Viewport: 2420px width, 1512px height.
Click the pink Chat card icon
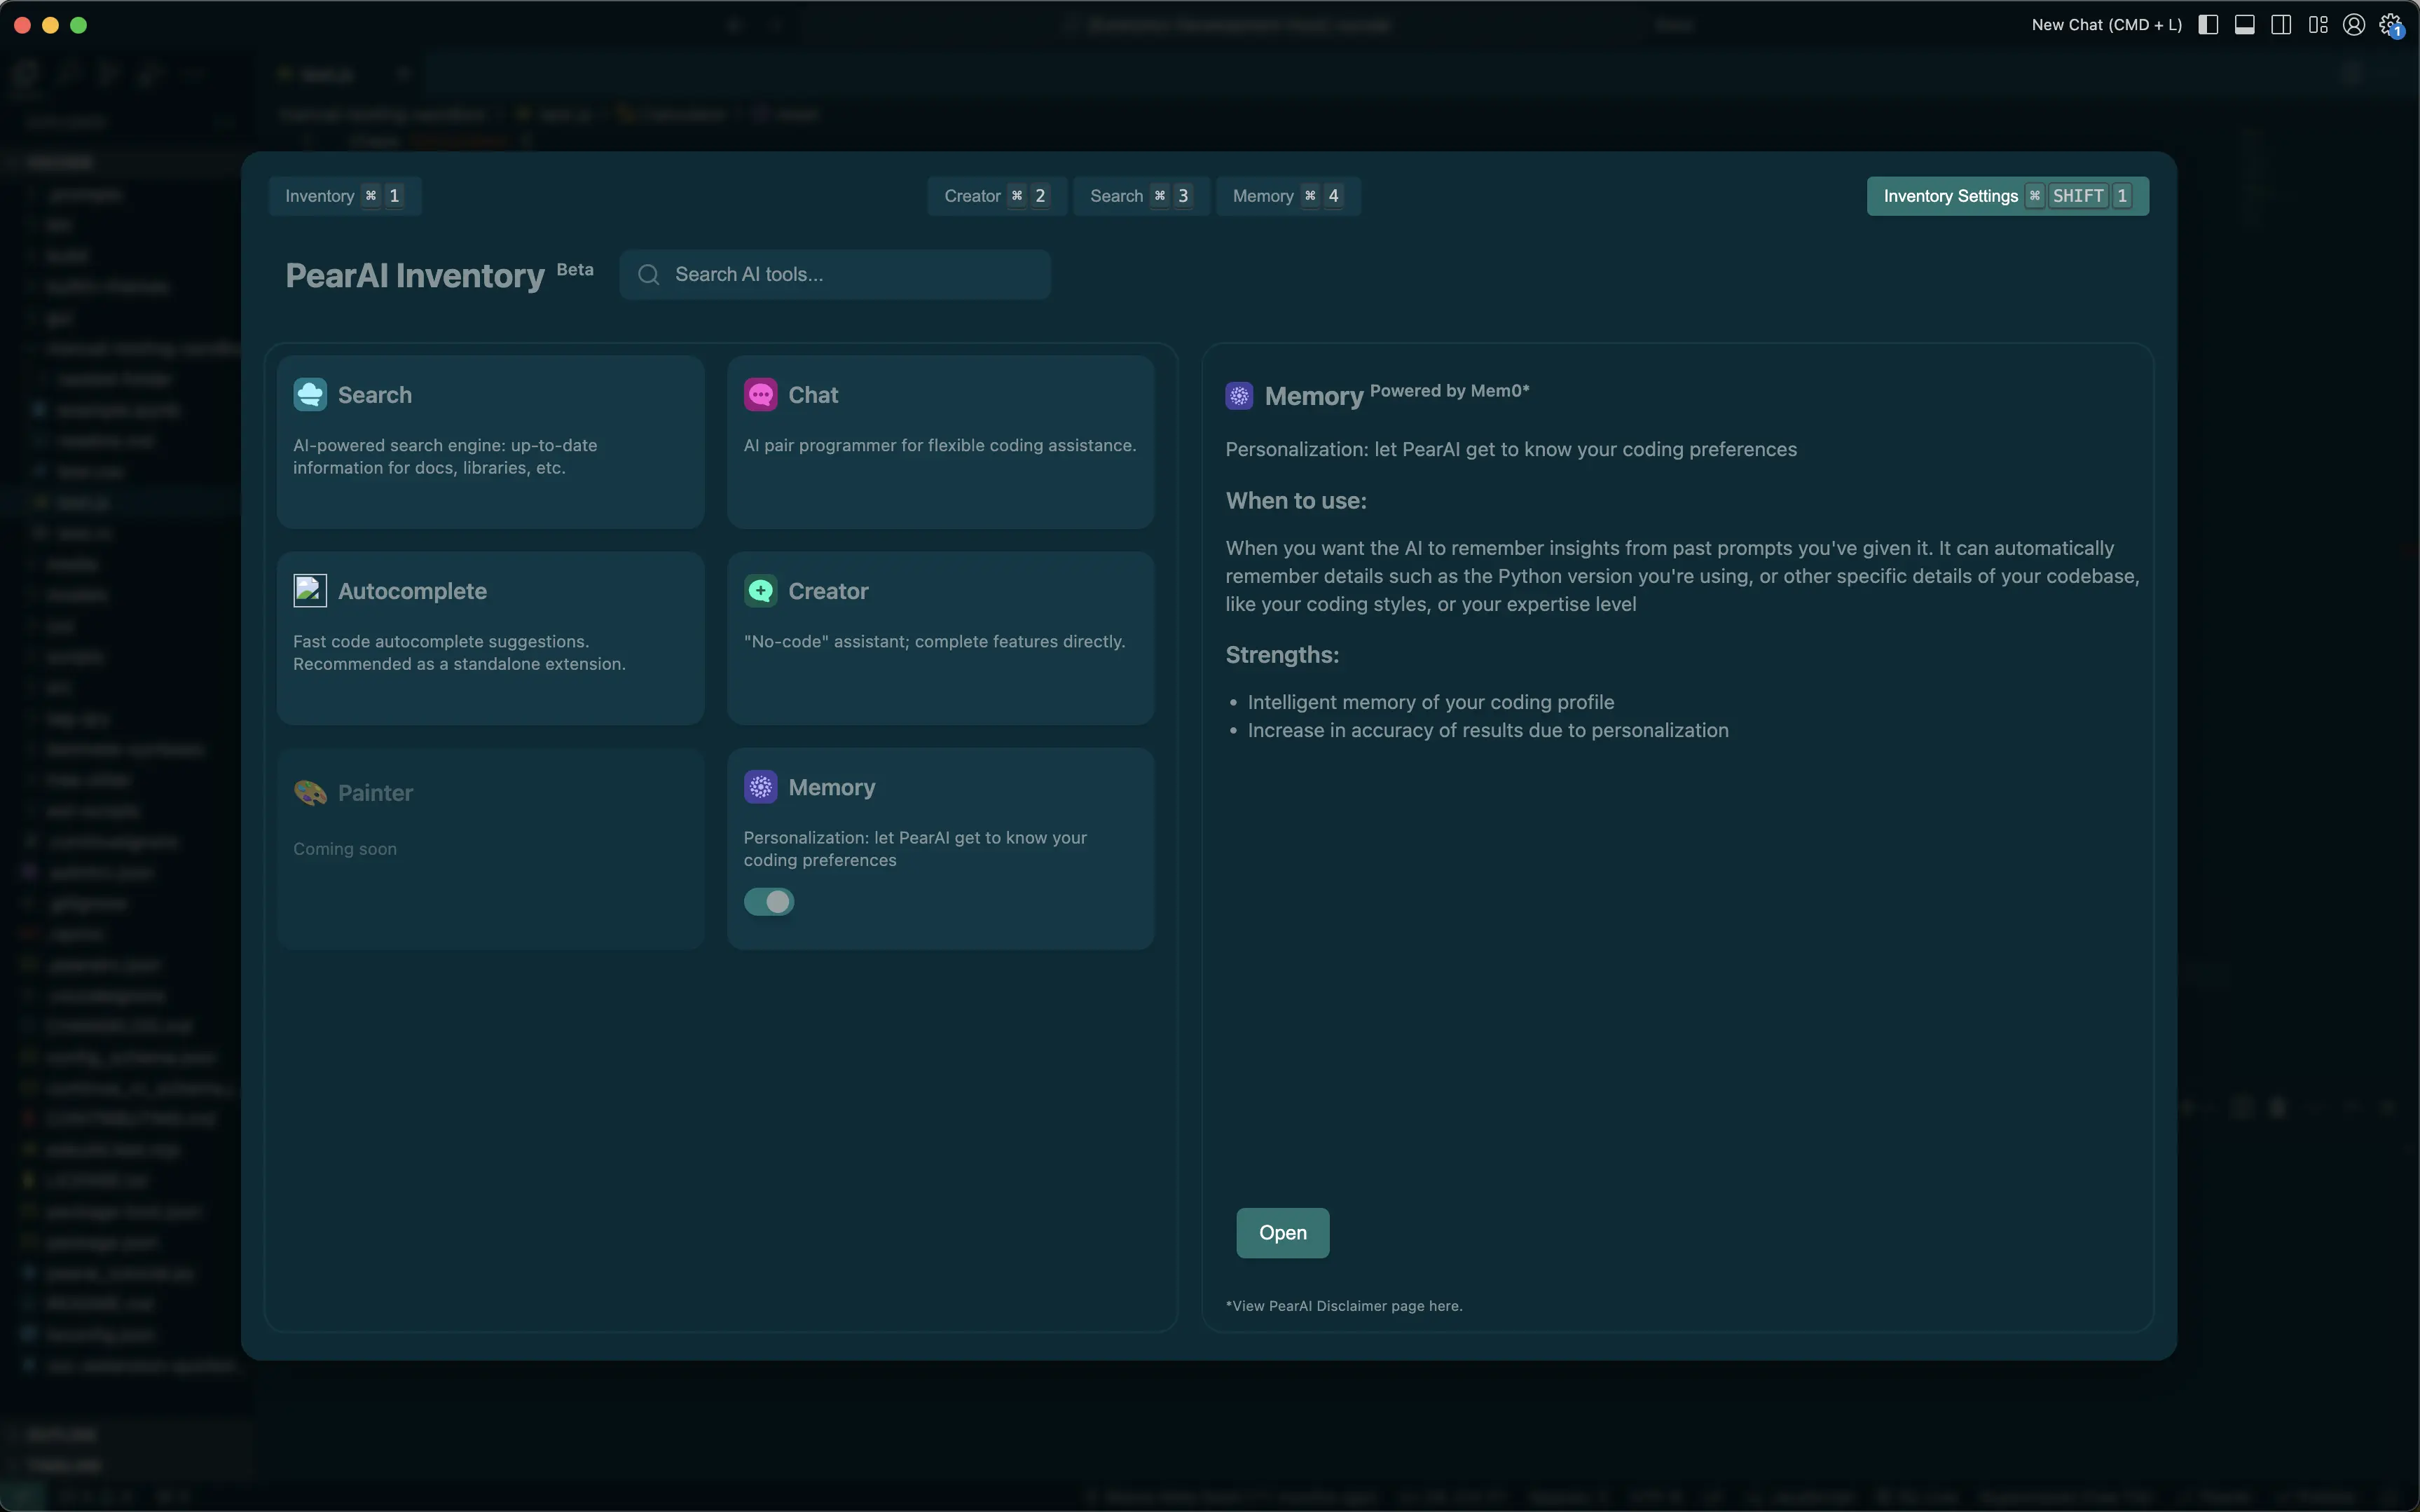coord(760,395)
